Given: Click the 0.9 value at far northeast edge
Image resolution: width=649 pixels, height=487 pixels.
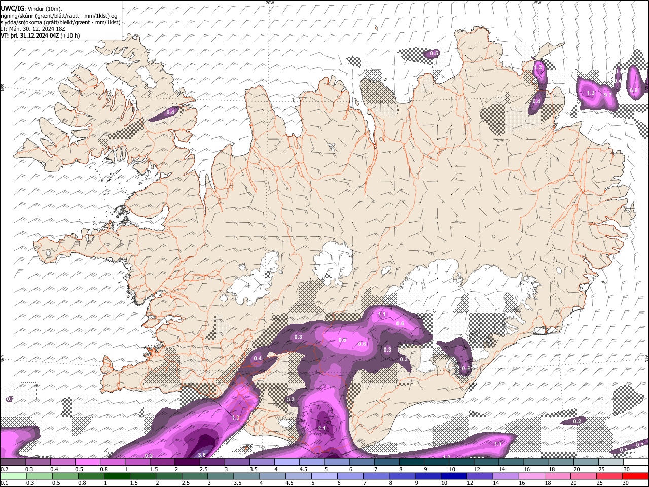Looking at the screenshot, I should click(634, 90).
